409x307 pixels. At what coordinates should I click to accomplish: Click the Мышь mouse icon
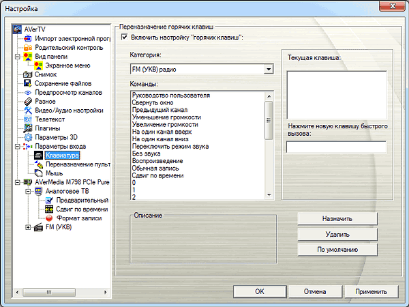click(x=38, y=173)
